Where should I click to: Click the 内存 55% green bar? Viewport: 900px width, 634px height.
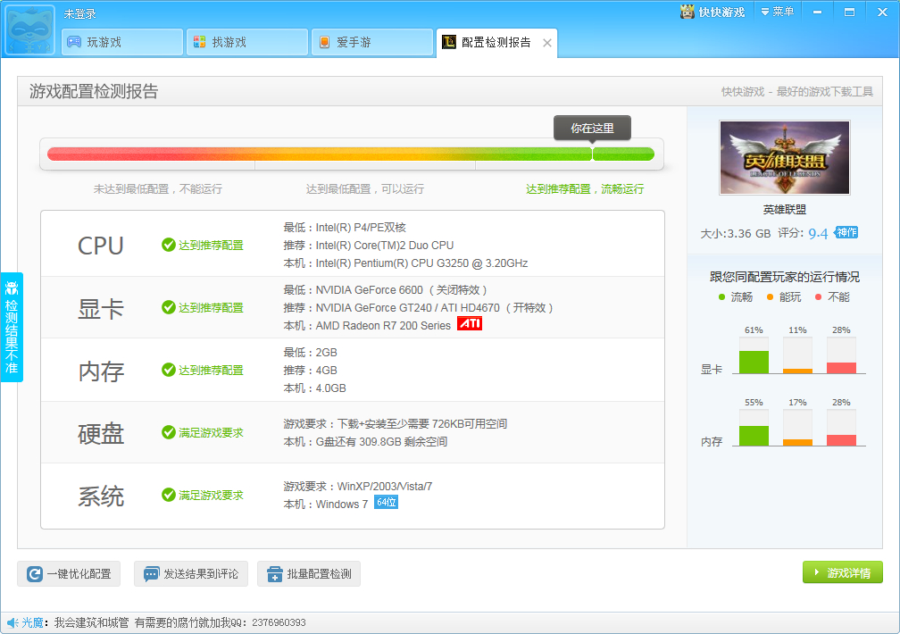pyautogui.click(x=754, y=436)
